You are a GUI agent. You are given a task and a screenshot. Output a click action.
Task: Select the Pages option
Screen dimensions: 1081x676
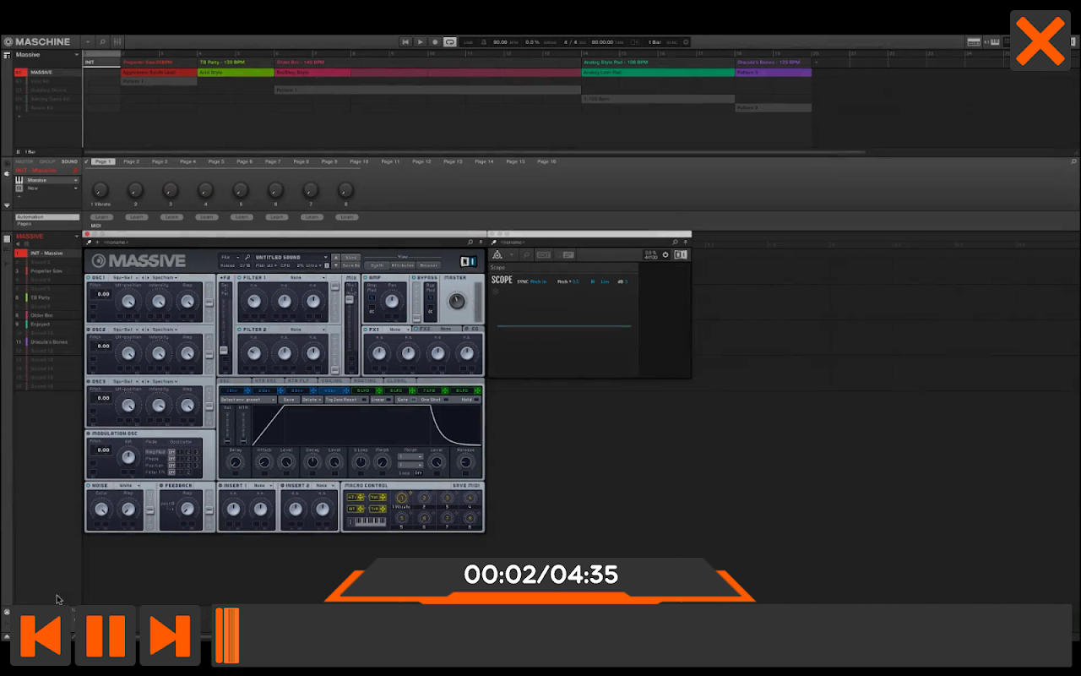pos(24,224)
